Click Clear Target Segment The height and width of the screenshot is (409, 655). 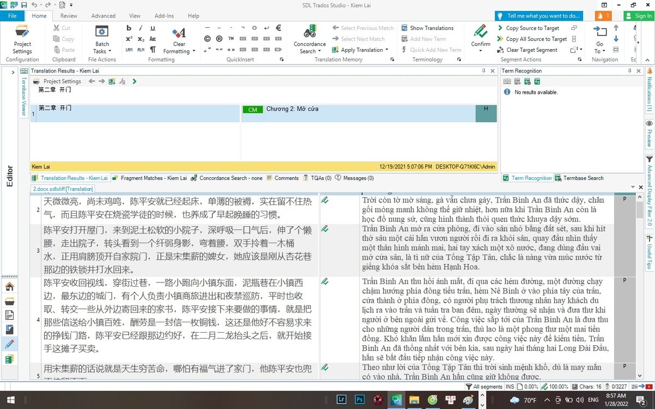point(527,50)
